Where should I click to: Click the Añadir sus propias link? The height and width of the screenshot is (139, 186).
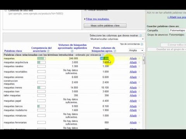click(177, 17)
